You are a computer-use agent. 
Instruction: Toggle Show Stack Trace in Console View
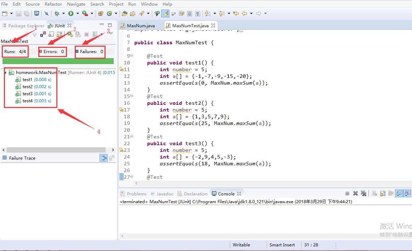[104, 158]
